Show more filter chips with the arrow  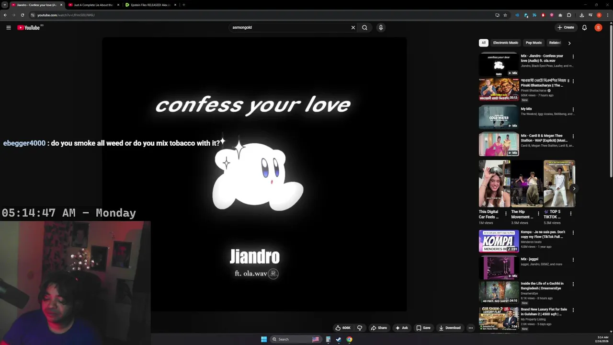coord(569,43)
